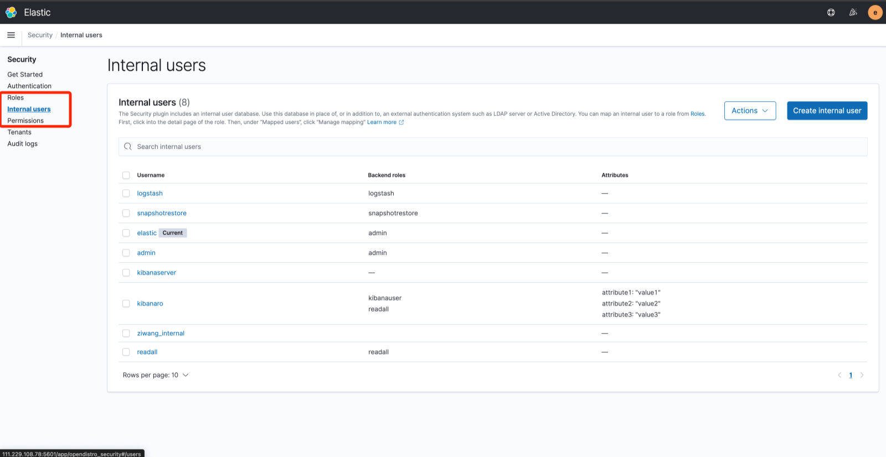Follow the Learn more link
Screen dimensions: 886x457
pyautogui.click(x=382, y=122)
